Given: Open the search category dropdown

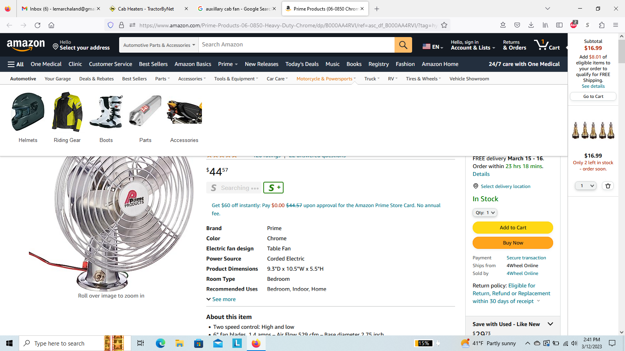Looking at the screenshot, I should pos(159,45).
